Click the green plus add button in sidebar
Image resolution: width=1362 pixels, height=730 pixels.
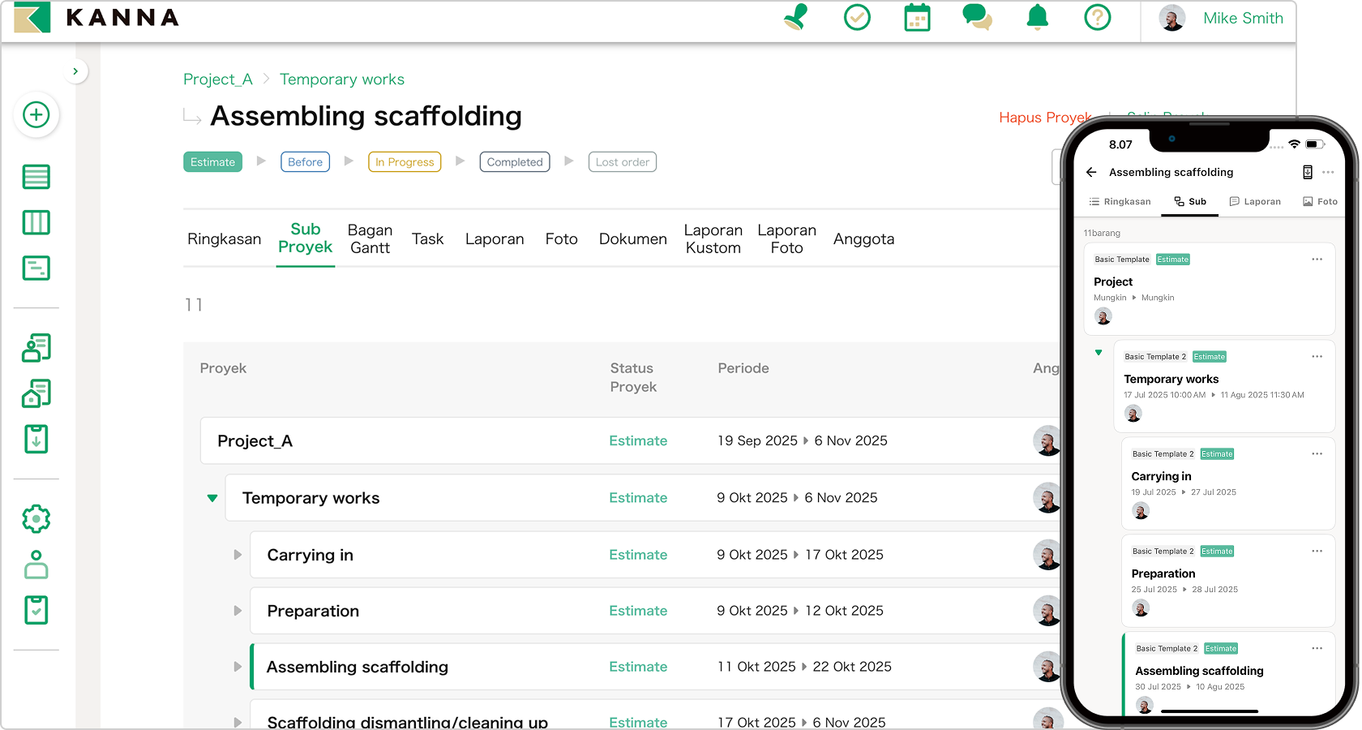click(36, 115)
